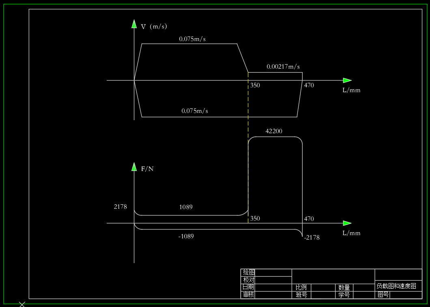
Task: Select the 0.075m/s label below the axis
Action: coord(195,111)
